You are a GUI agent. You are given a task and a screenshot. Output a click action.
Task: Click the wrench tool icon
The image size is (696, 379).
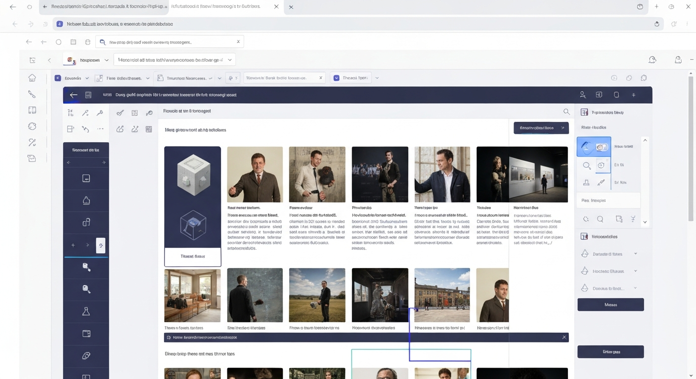coord(99,113)
